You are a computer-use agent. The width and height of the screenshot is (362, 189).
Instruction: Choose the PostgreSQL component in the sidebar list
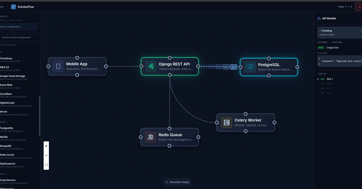click(19, 129)
